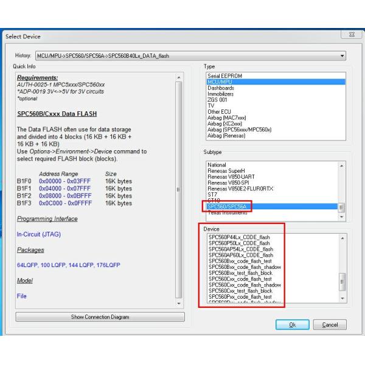Select Serial EEPROM in Type list
The width and height of the screenshot is (365, 365).
(x=276, y=76)
